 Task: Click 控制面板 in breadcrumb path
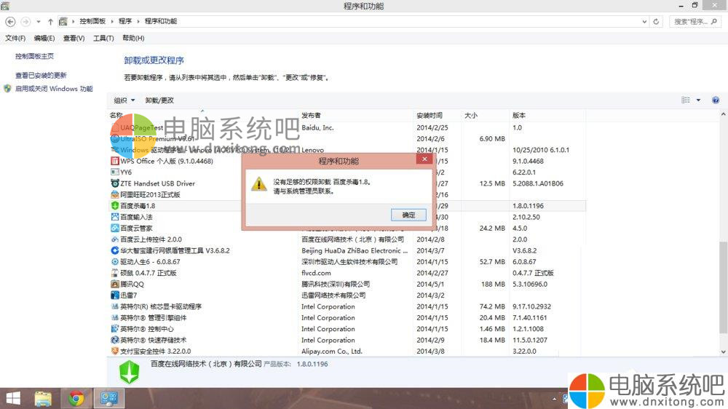coord(92,21)
